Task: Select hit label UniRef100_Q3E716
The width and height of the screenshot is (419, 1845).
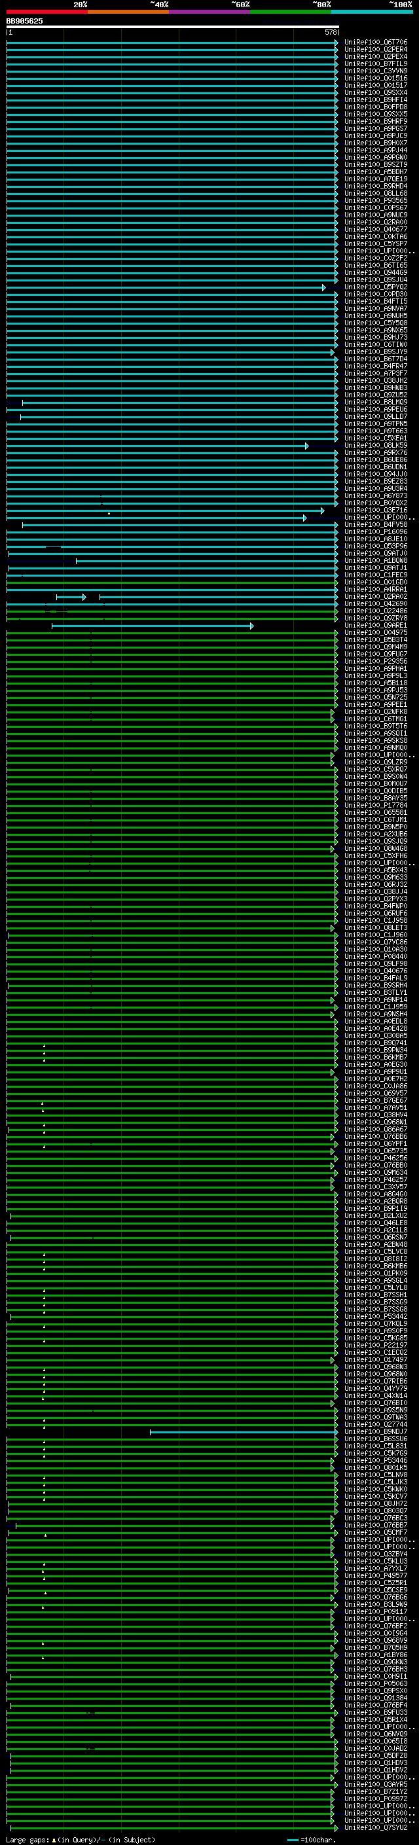Action: [x=376, y=511]
